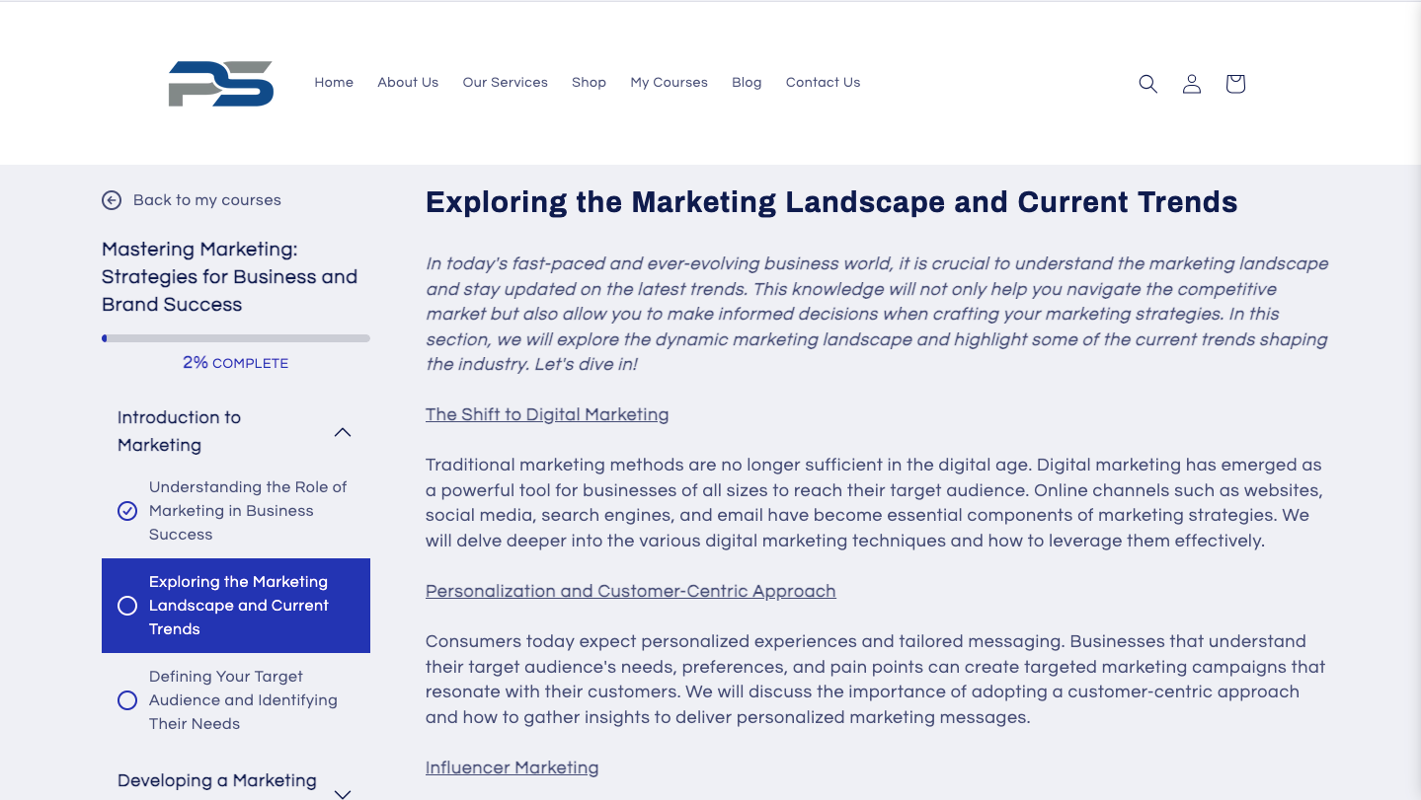This screenshot has height=800, width=1421.
Task: Expand the Developing a Marketing section chevron
Action: (343, 793)
